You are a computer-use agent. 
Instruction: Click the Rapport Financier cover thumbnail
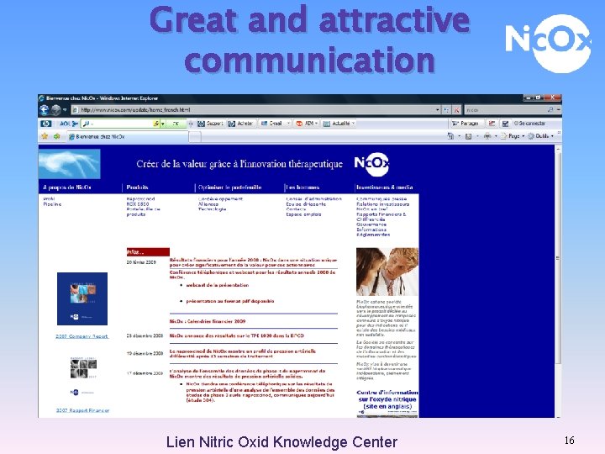point(83,376)
